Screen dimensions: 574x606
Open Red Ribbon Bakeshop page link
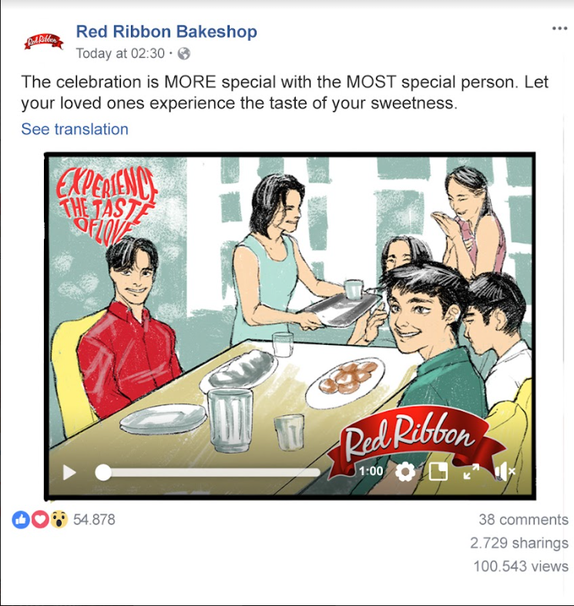click(166, 32)
